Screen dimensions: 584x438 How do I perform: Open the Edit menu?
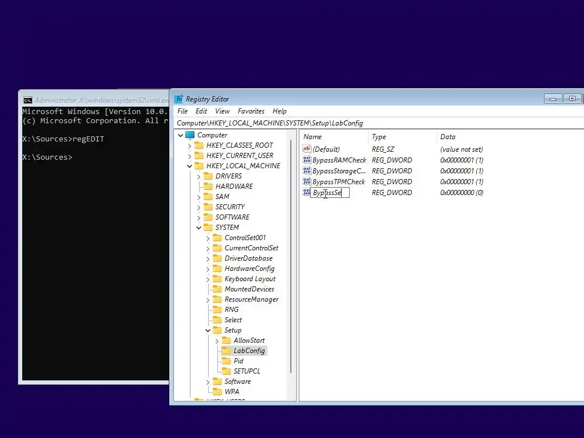(201, 111)
